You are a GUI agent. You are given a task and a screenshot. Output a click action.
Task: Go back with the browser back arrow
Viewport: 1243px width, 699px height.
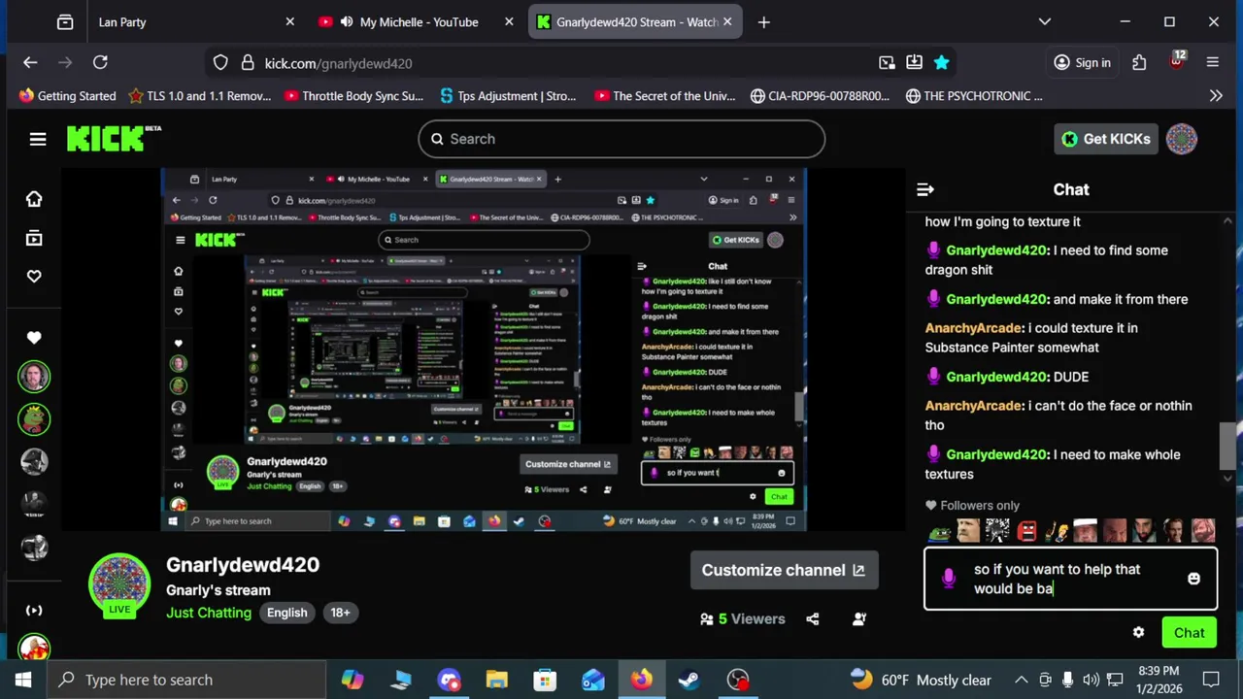tap(30, 63)
